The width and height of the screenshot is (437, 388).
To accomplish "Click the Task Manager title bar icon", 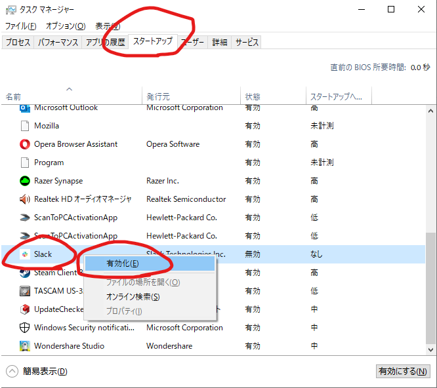I will (11, 10).
